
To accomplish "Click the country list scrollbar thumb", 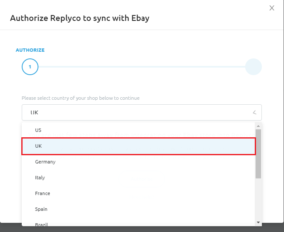I will [258, 153].
